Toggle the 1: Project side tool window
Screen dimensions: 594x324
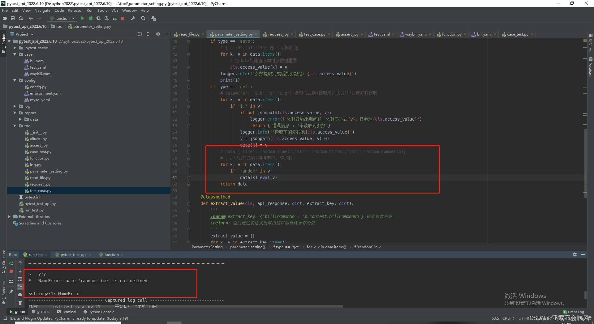point(3,43)
